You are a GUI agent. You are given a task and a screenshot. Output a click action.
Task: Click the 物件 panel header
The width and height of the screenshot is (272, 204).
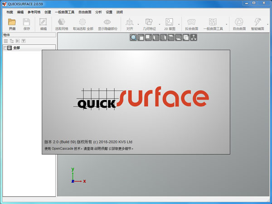point(29,35)
